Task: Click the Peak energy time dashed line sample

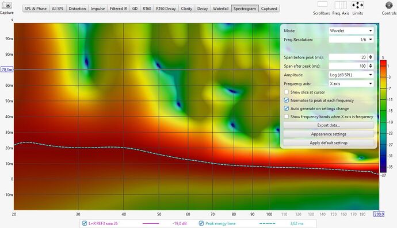Action: pyautogui.click(x=267, y=223)
